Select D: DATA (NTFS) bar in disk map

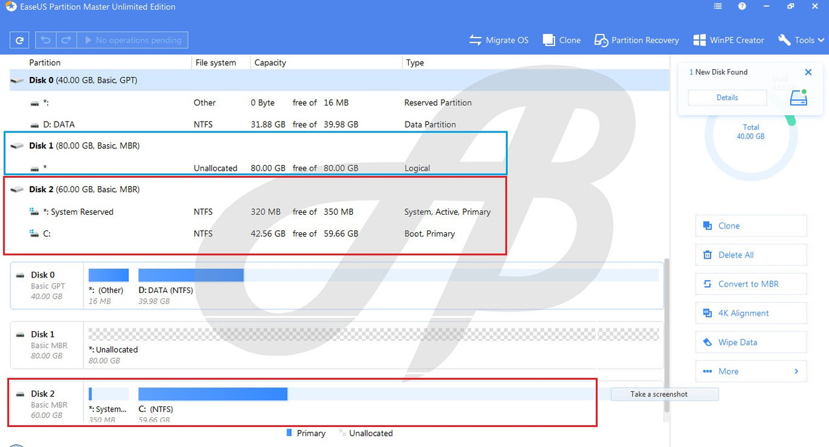398,275
